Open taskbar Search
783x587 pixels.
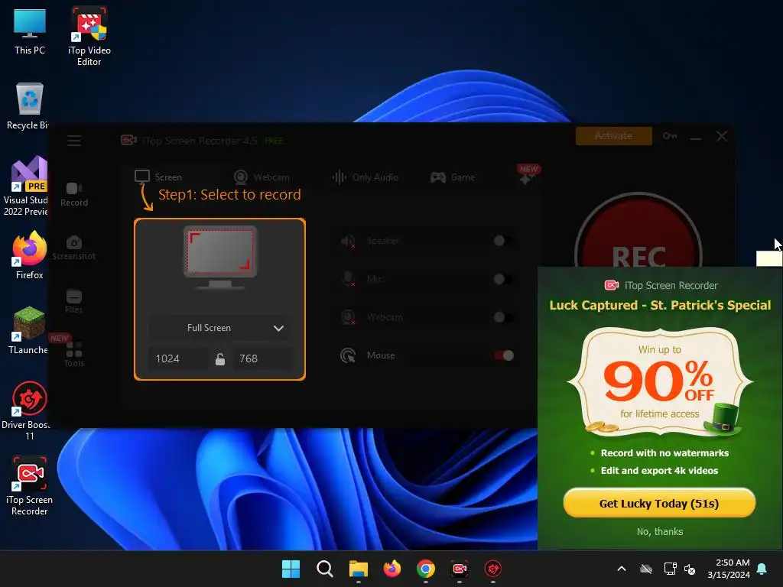coord(324,569)
